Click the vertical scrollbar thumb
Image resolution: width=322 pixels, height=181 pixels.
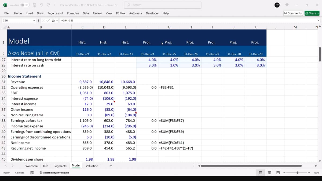coord(319,54)
